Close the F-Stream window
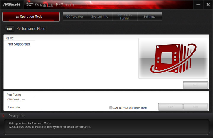The height and width of the screenshot is (138, 213). (208, 5)
